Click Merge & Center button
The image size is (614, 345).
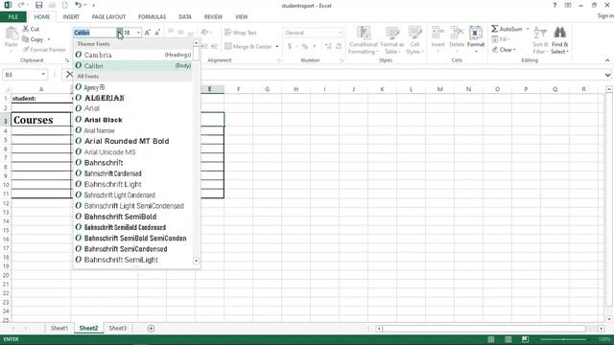pos(248,47)
